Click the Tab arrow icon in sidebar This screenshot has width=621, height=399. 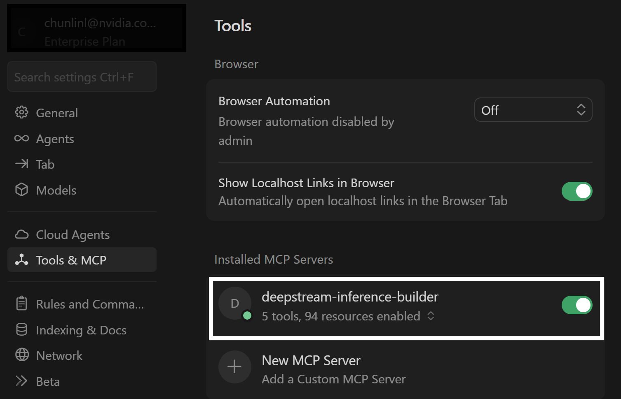[x=22, y=164]
